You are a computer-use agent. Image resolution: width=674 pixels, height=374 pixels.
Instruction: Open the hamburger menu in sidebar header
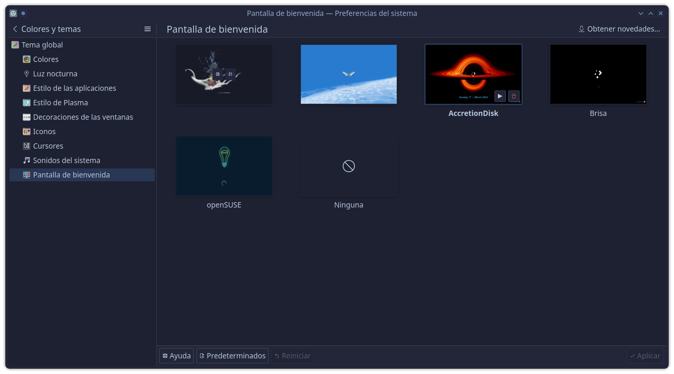[x=148, y=29]
